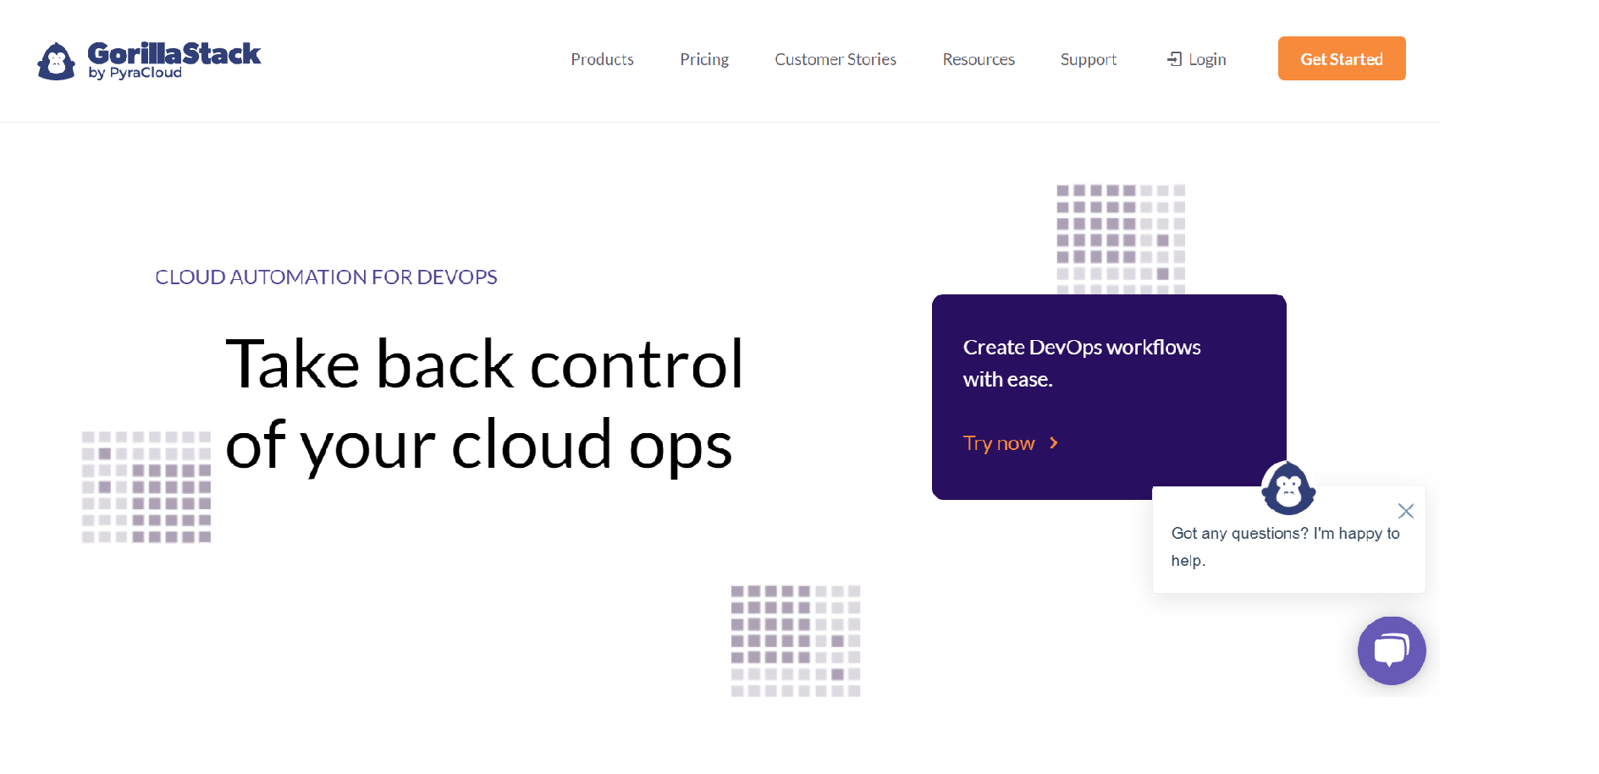
Task: Click the 'Create DevOps workflows with ease' card heading
Action: tap(1081, 363)
